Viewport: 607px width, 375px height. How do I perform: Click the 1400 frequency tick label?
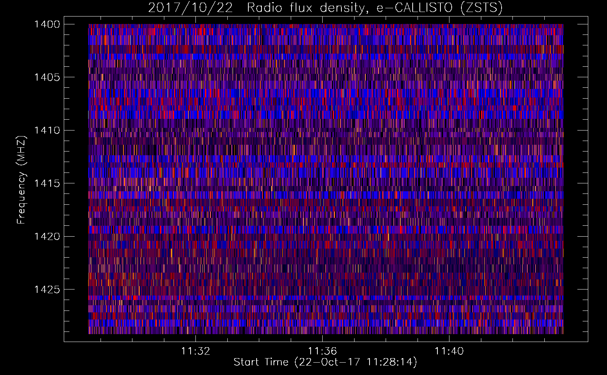coord(47,24)
